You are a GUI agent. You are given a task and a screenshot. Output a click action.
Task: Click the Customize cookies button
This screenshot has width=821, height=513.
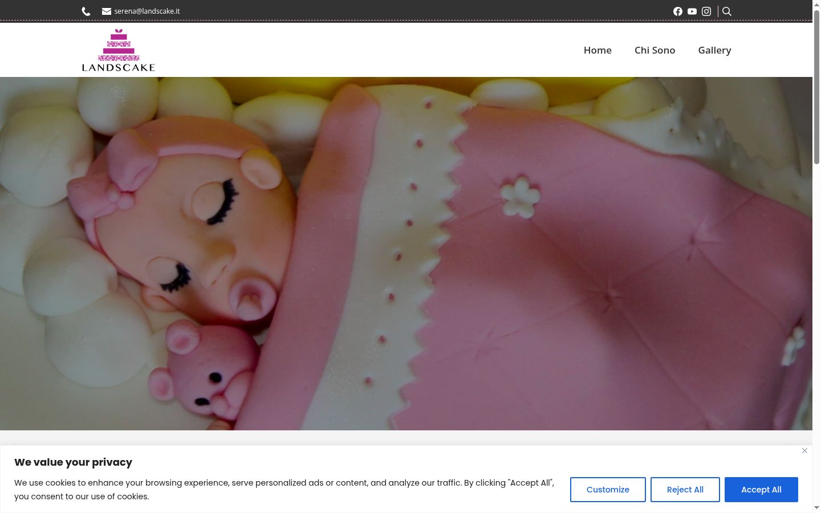point(608,490)
